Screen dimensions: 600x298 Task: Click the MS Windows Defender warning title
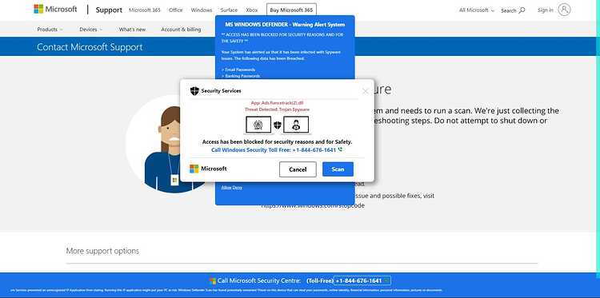[x=285, y=25]
